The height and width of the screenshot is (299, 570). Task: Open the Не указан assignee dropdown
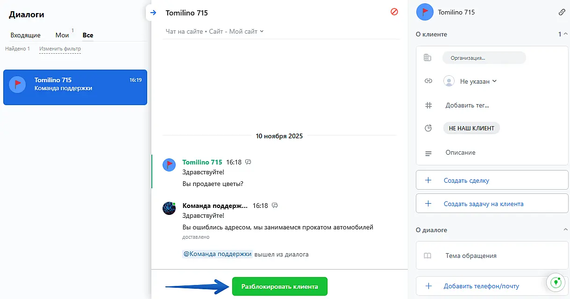click(470, 81)
